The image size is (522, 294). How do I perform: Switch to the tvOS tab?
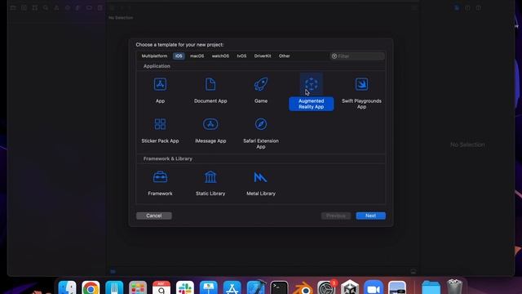(x=241, y=56)
